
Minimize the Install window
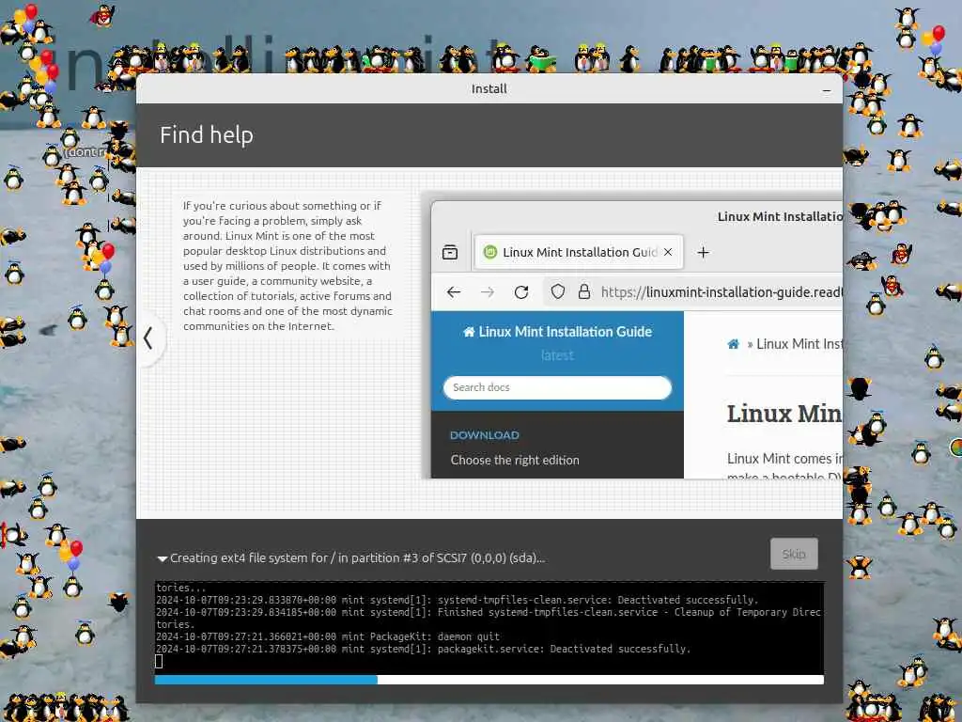(x=827, y=89)
